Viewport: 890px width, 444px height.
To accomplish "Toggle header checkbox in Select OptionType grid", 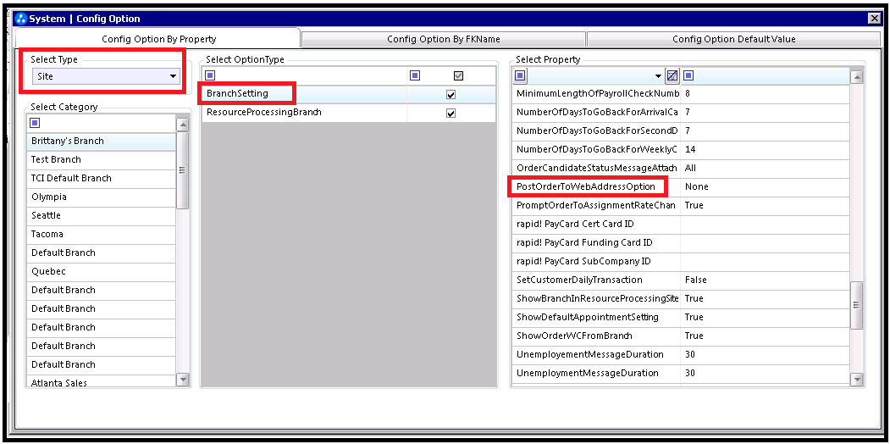I will (x=459, y=75).
